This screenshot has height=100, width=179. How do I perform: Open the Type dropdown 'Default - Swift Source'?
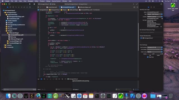[x=155, y=14]
